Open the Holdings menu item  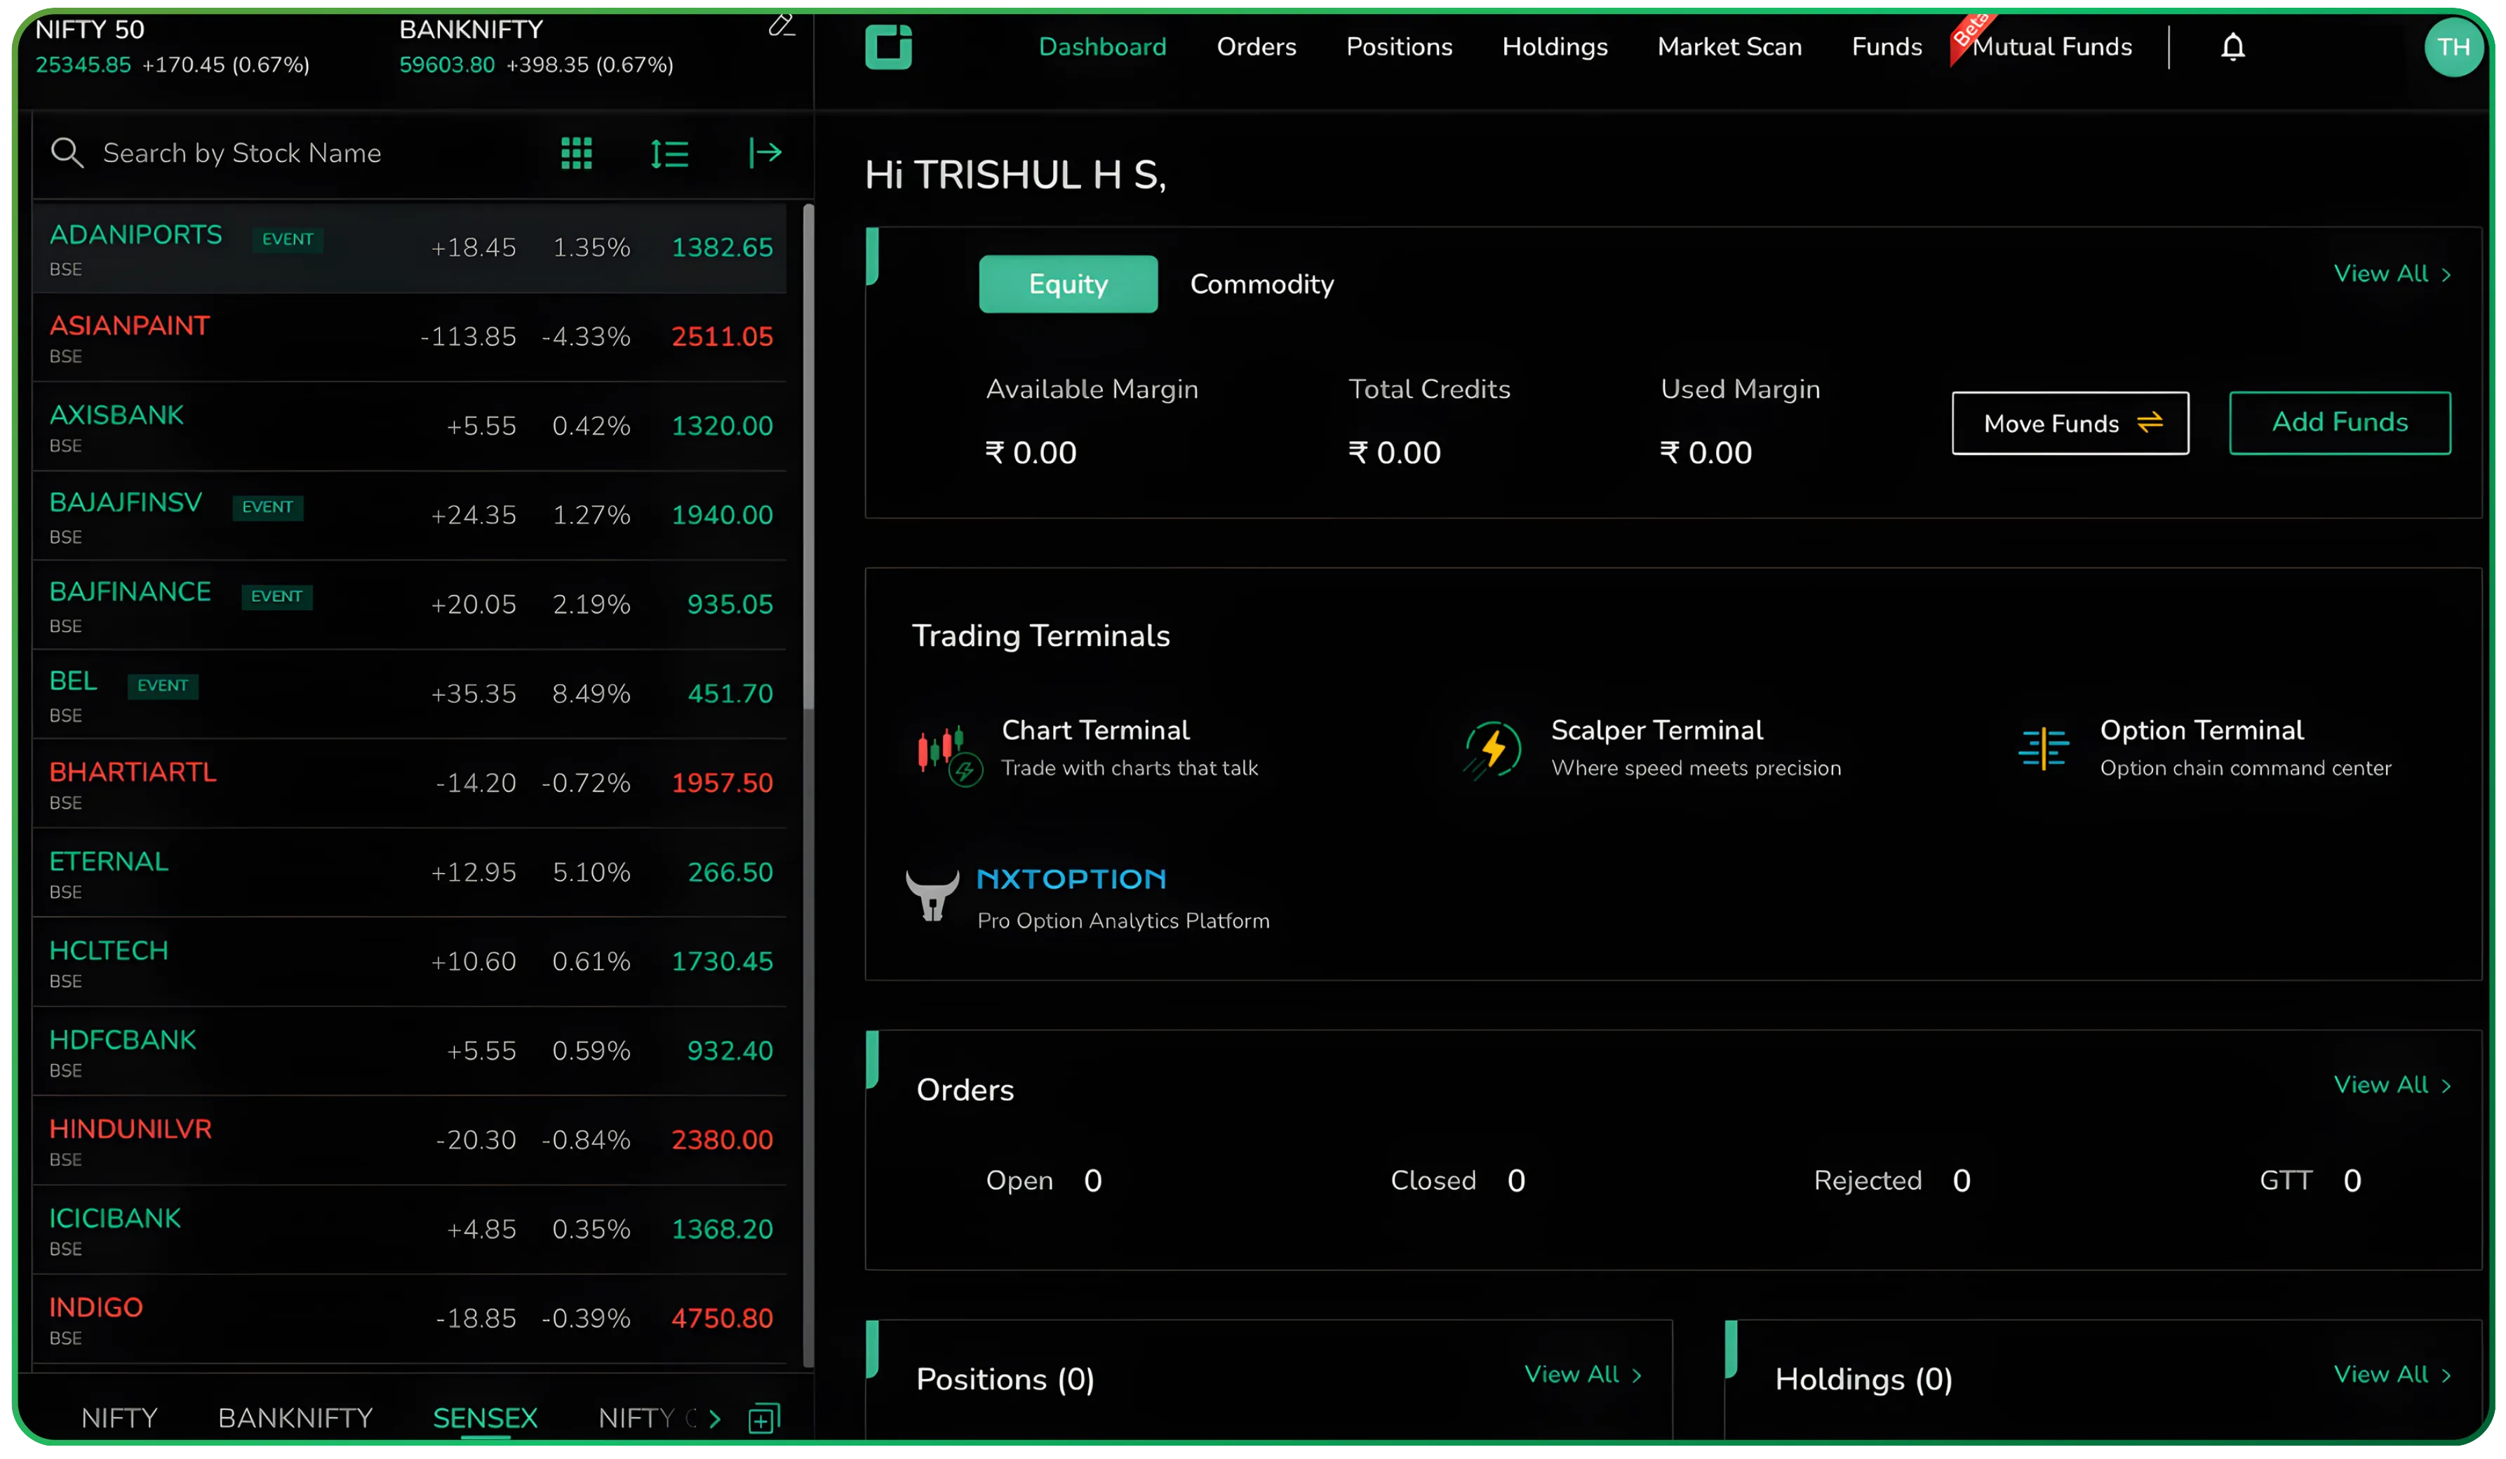(1554, 47)
